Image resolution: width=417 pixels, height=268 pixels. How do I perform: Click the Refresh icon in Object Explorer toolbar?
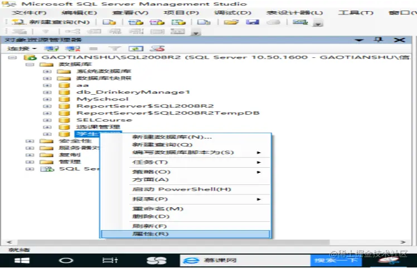pyautogui.click(x=136, y=48)
